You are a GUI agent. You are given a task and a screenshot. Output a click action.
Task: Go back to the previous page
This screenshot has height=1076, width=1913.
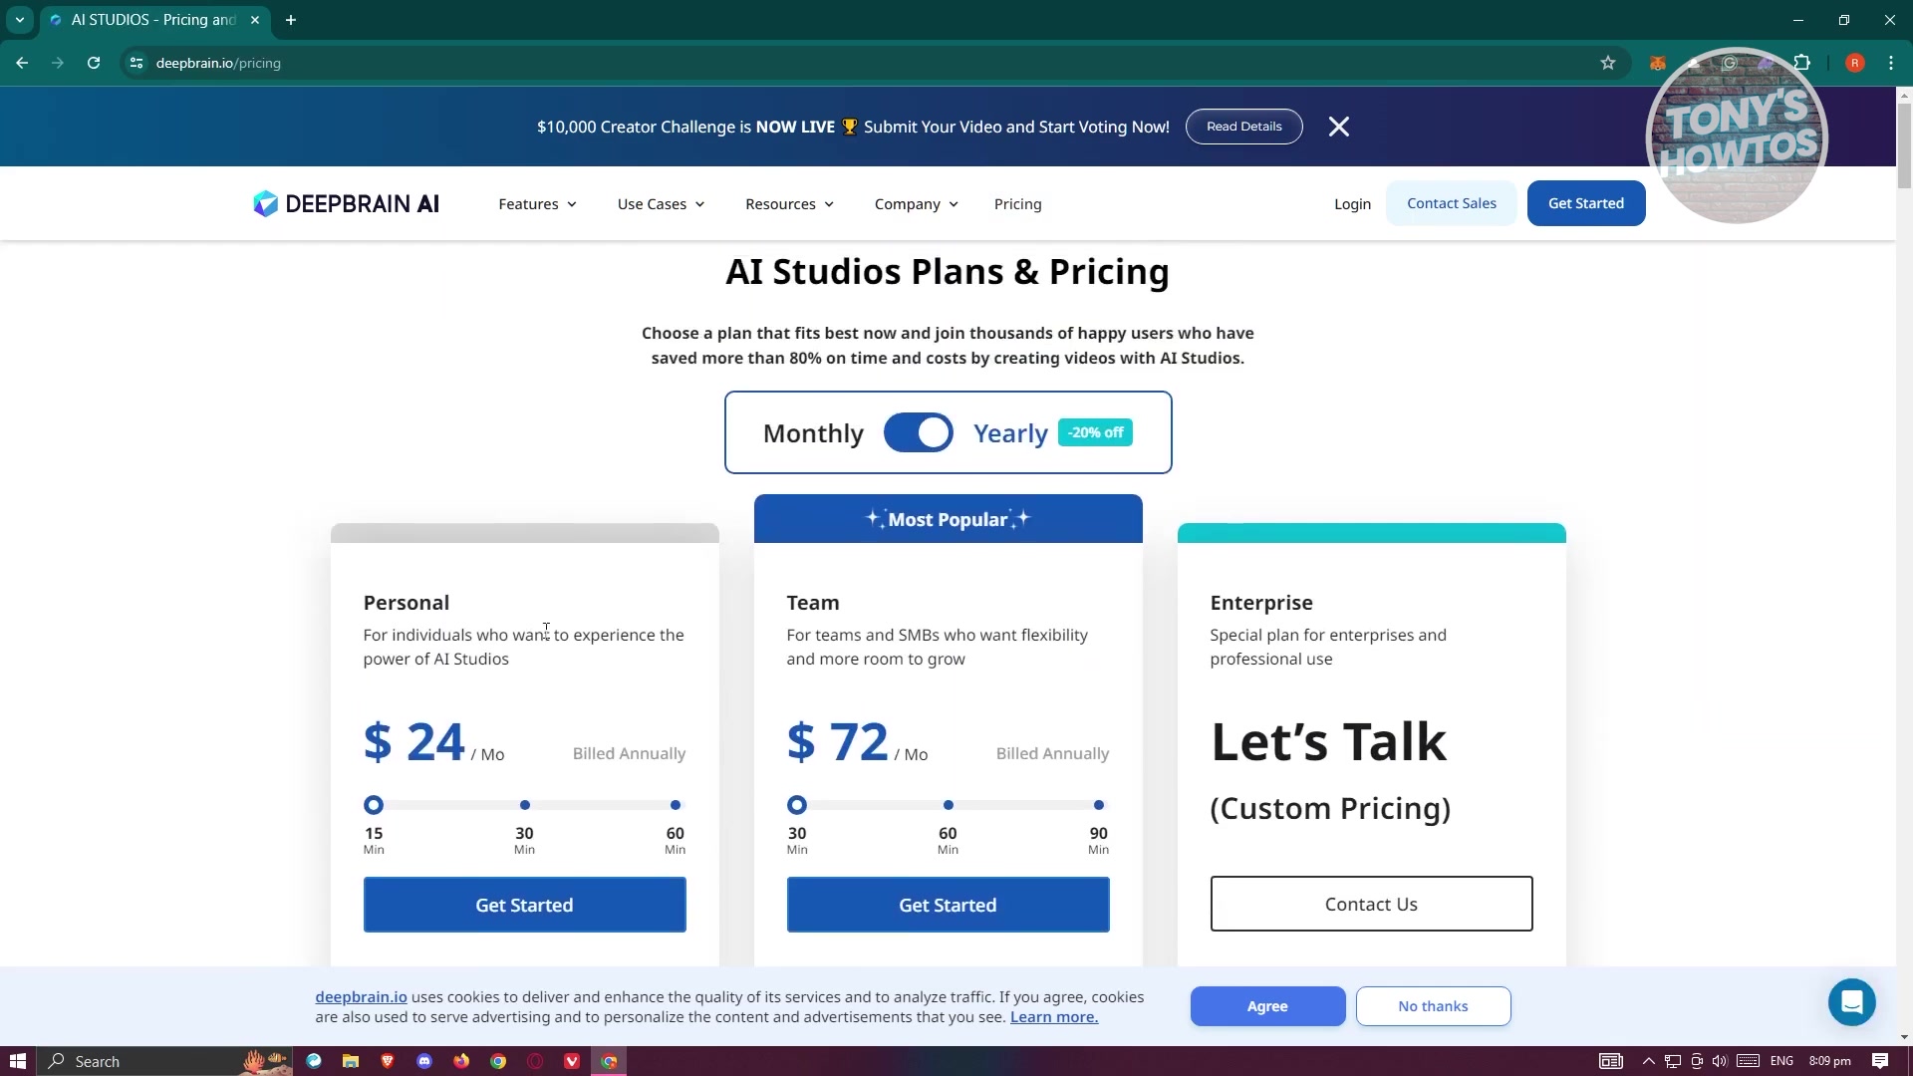coord(22,63)
